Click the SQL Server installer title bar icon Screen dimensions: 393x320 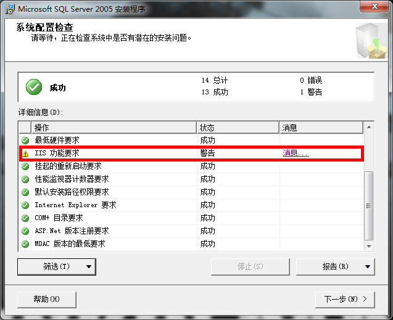(10, 9)
